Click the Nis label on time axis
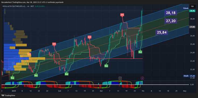This screenshot has width=198, height=98. coord(143,91)
